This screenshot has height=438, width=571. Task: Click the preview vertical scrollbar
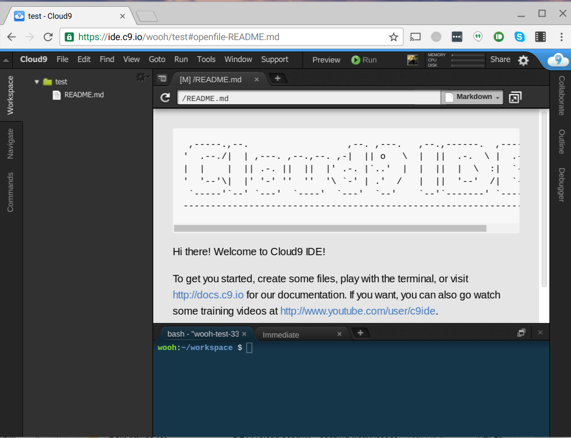[544, 199]
